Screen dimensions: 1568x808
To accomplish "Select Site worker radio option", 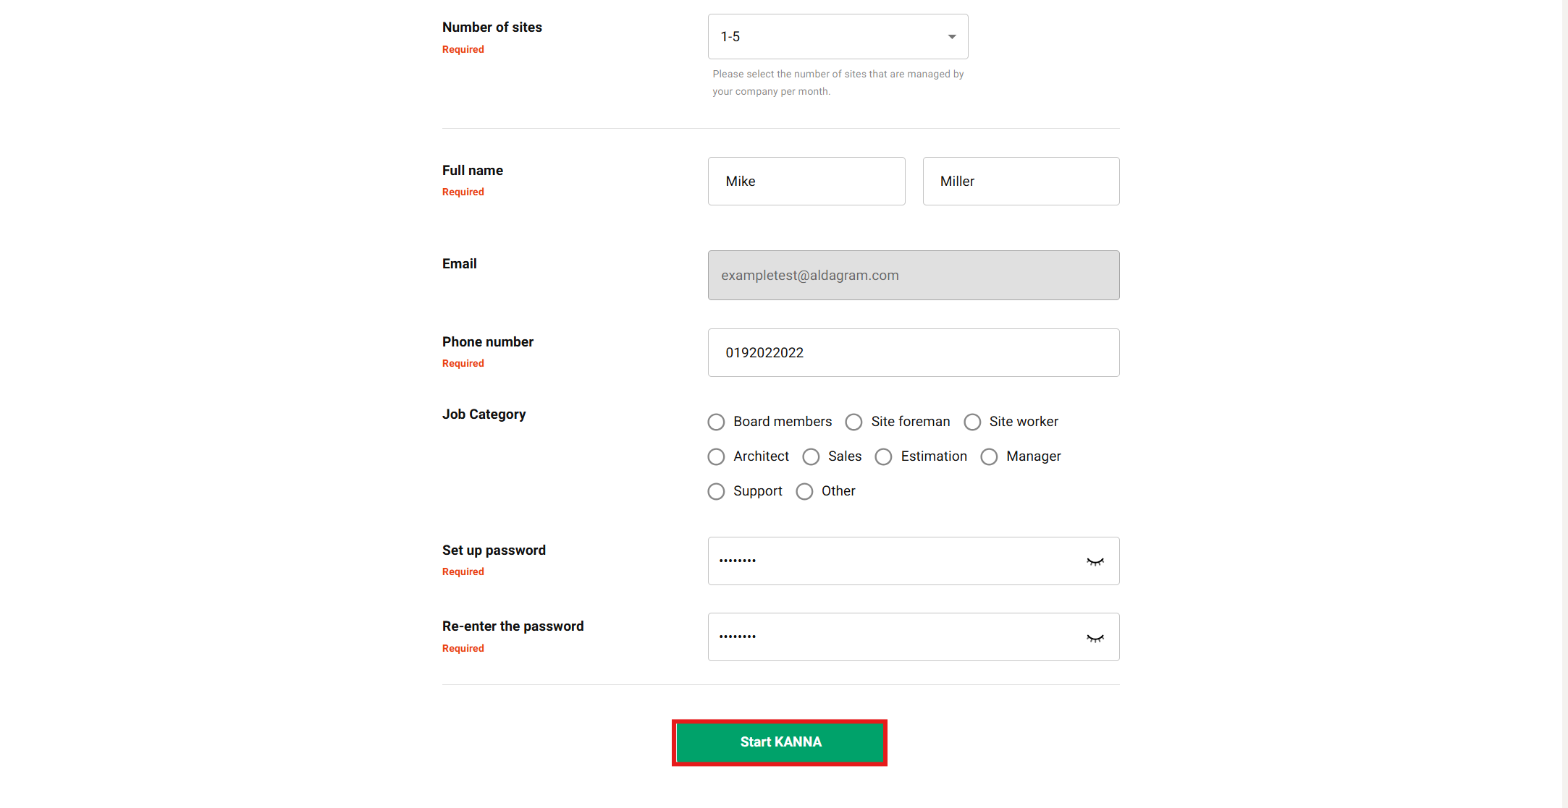I will 972,422.
